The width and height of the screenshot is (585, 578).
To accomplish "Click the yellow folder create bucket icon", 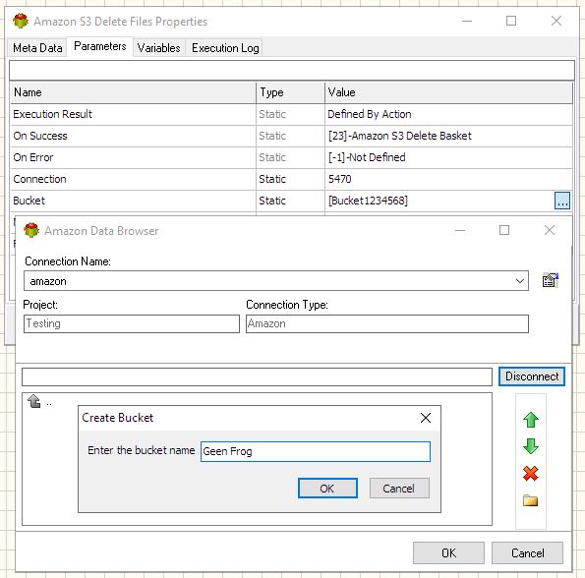I will tap(530, 500).
